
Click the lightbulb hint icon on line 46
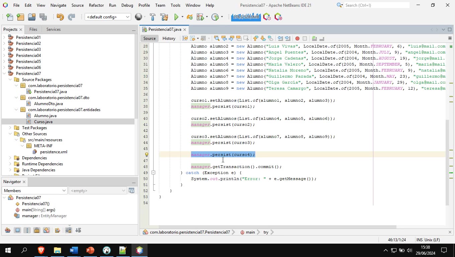[x=146, y=155]
